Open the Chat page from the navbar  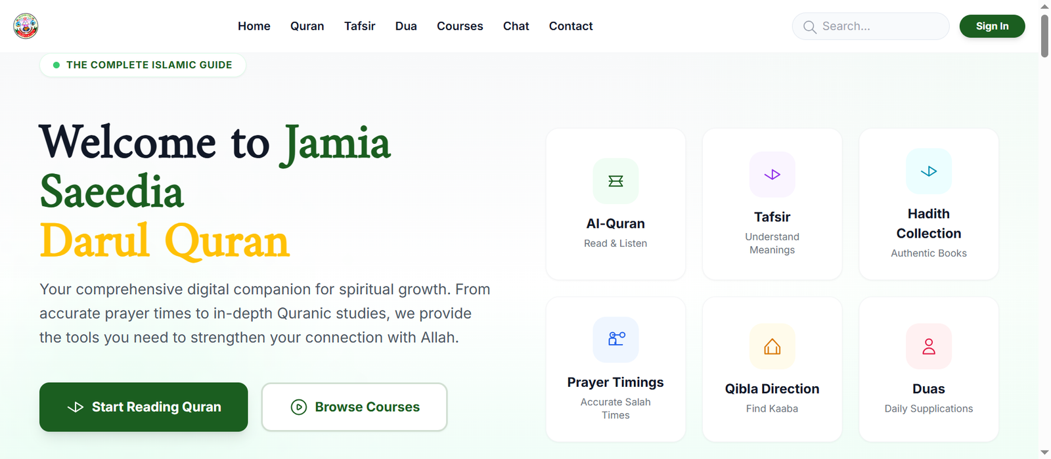(x=516, y=26)
